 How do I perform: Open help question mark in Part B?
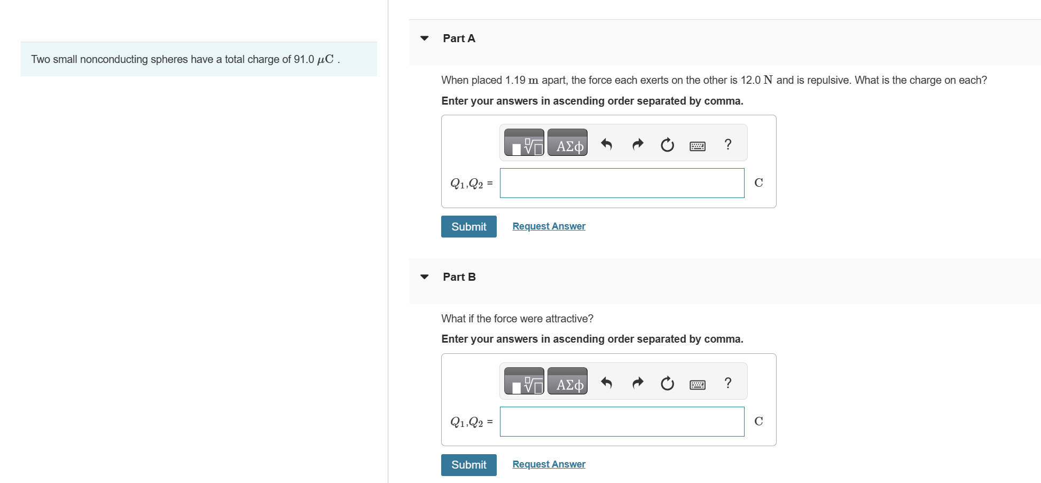pos(727,383)
